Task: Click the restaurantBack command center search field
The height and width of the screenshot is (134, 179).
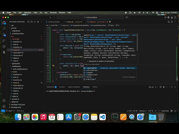Action: point(90,17)
